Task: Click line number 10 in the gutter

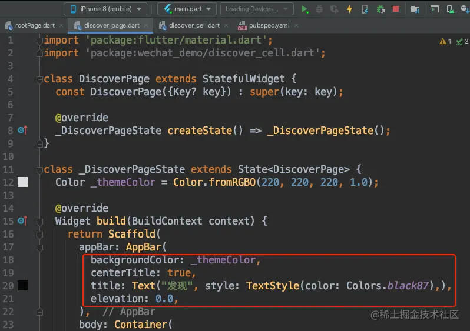Action: coord(8,156)
